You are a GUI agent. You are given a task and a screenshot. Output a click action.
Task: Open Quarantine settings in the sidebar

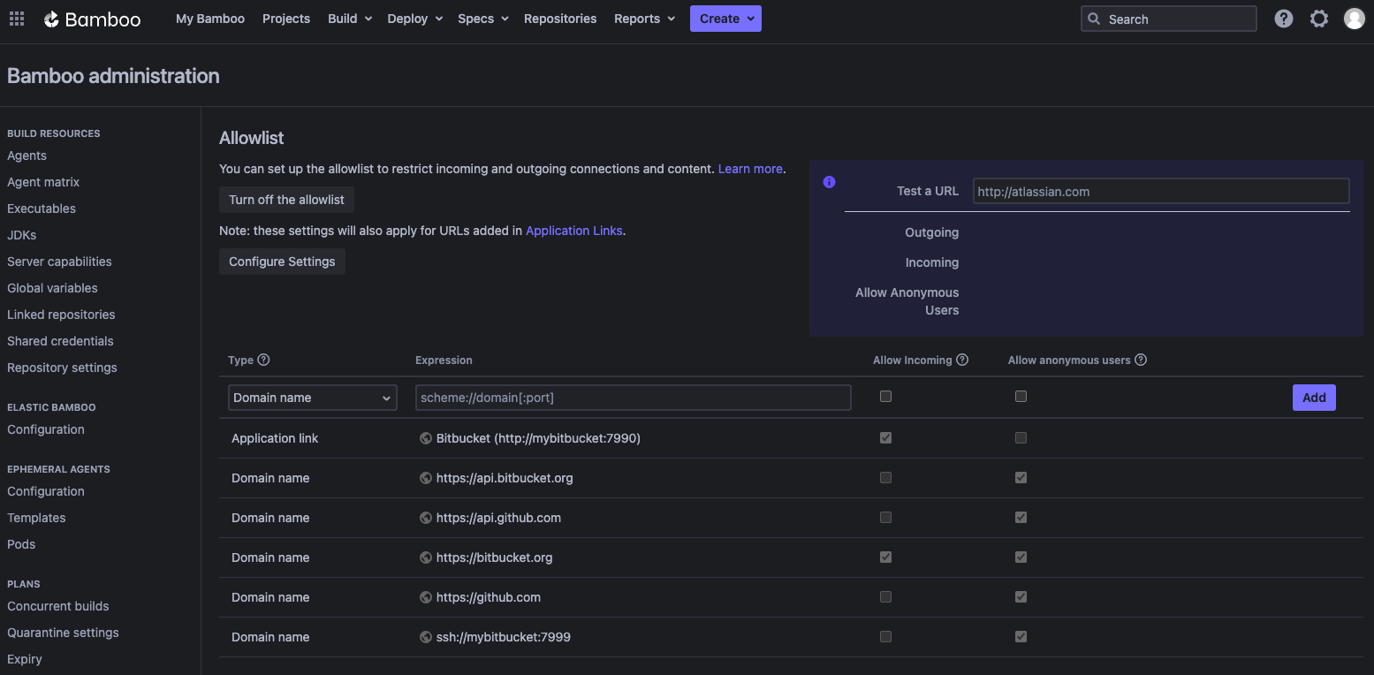tap(63, 633)
